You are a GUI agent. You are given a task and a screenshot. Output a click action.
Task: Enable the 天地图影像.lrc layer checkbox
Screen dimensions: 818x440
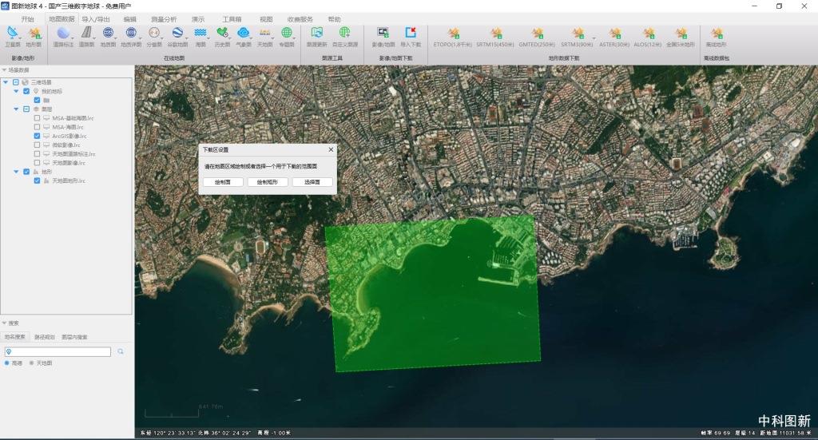(x=37, y=163)
